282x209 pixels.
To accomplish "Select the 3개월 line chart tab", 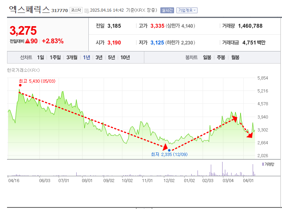I will pos(72,57).
